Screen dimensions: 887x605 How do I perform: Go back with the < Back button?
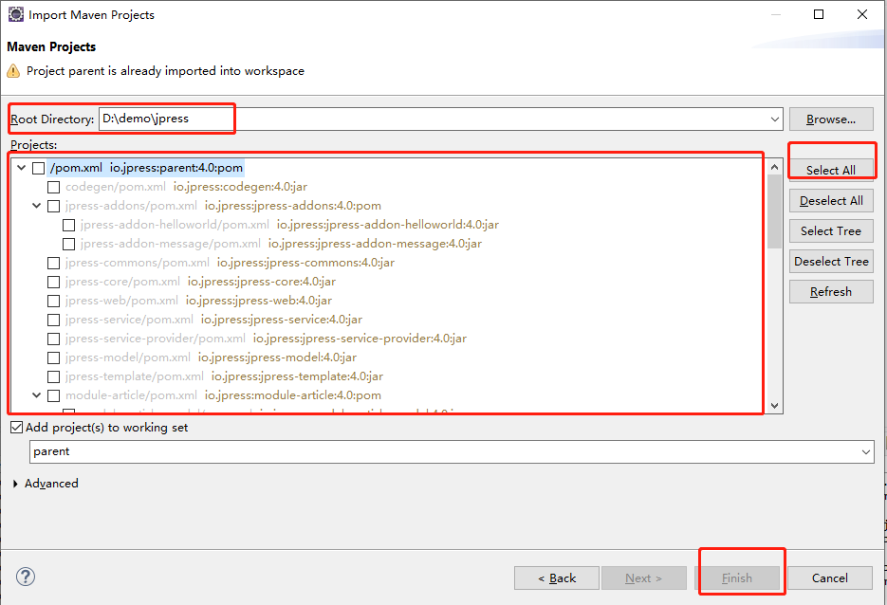557,577
